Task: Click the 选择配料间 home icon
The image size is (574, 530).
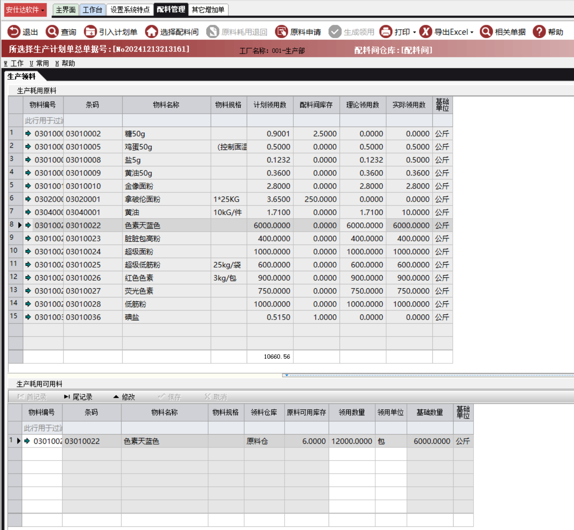Action: [151, 32]
